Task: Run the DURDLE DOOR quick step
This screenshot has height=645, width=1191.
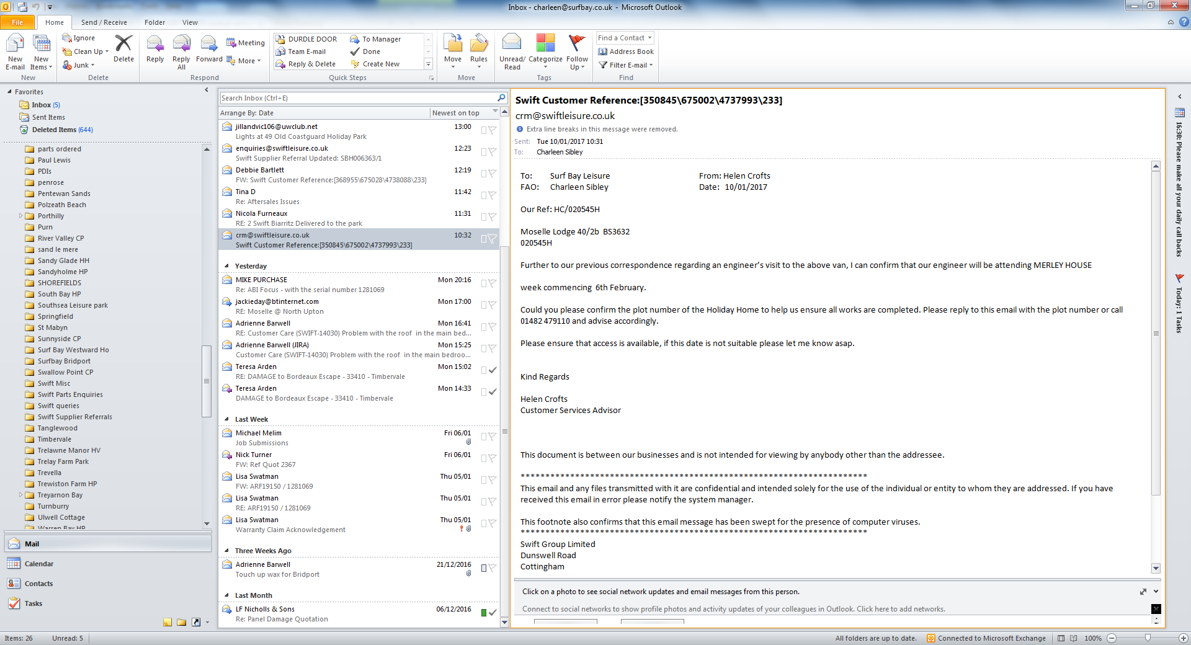Action: click(x=307, y=39)
